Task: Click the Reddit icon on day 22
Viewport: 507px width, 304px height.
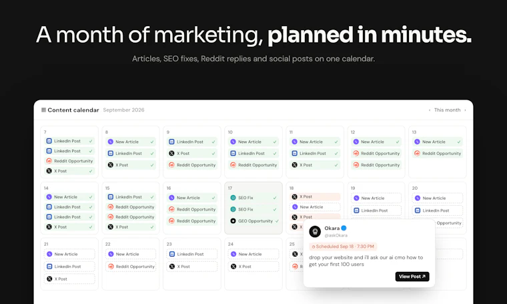Action: [111, 267]
